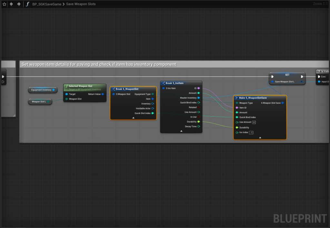Screen dimensions: 330x228
Task: Click the forward navigation arrow
Action: [19, 4]
